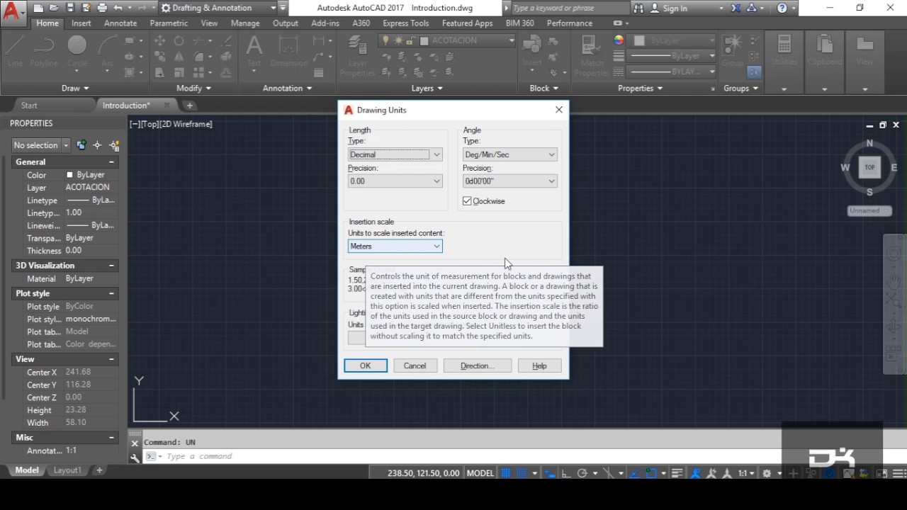The image size is (907, 510).
Task: Click Help button in Drawing Units dialog
Action: coord(539,366)
